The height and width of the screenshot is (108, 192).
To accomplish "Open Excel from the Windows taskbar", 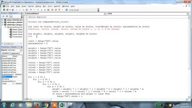I will (x=63, y=105).
